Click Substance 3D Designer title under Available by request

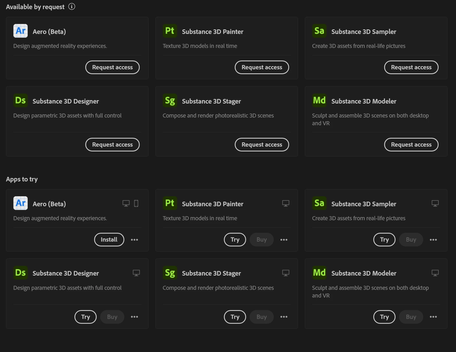click(x=66, y=101)
